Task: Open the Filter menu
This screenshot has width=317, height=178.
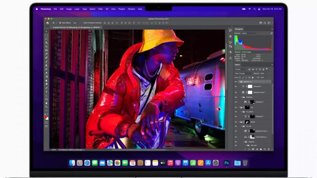Action: pyautogui.click(x=100, y=9)
